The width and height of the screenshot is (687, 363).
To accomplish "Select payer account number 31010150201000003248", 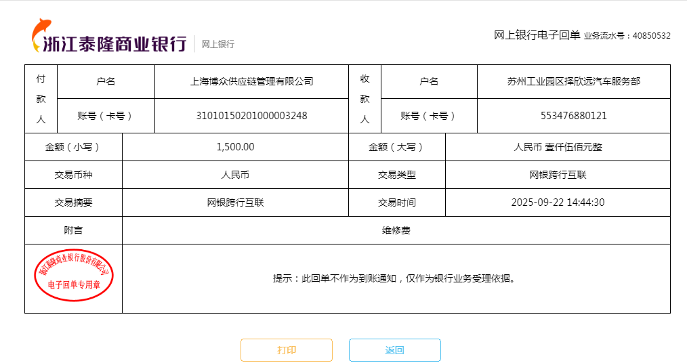I will pyautogui.click(x=251, y=116).
